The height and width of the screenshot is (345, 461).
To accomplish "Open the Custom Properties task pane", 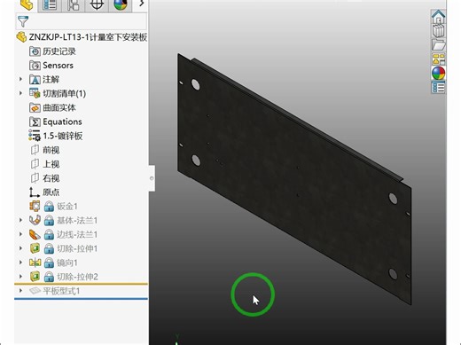I will [438, 88].
